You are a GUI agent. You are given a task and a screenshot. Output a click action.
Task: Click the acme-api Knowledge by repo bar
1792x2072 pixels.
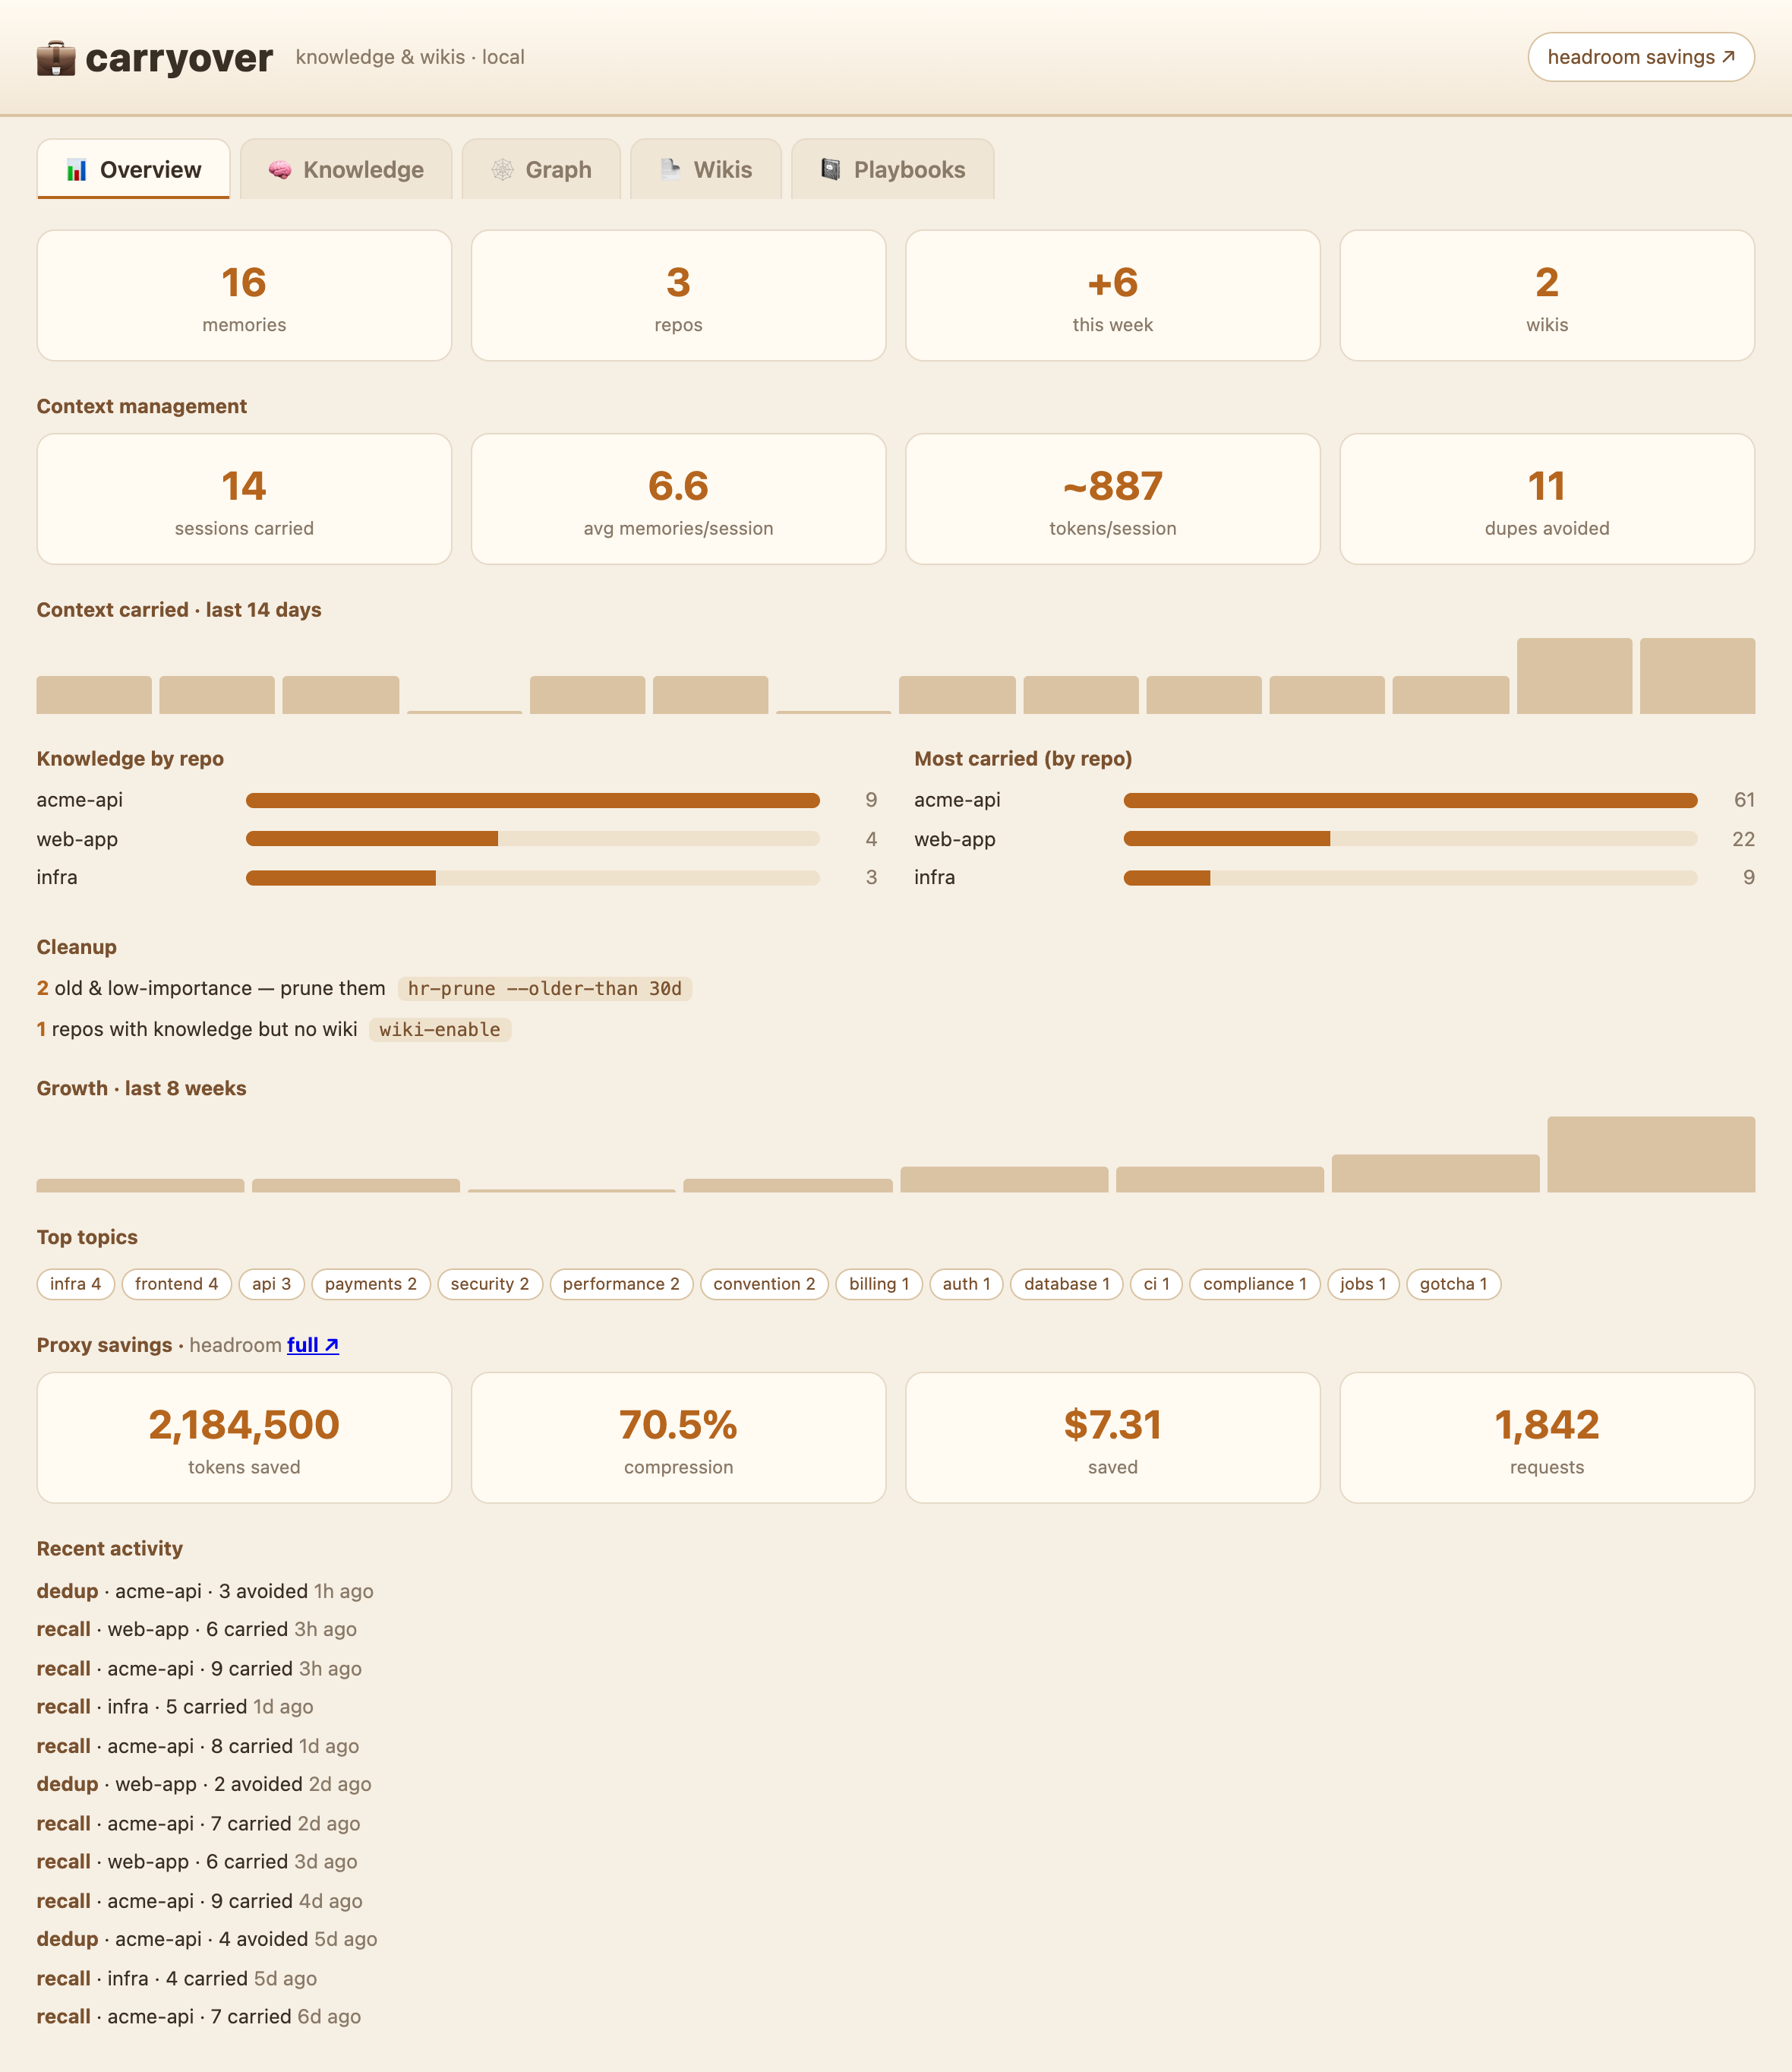(x=533, y=800)
